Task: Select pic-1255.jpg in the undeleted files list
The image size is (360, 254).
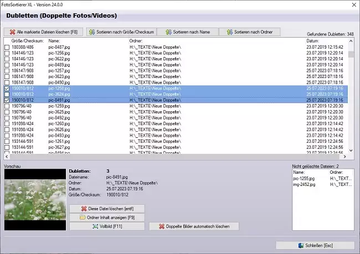Action: pyautogui.click(x=304, y=179)
